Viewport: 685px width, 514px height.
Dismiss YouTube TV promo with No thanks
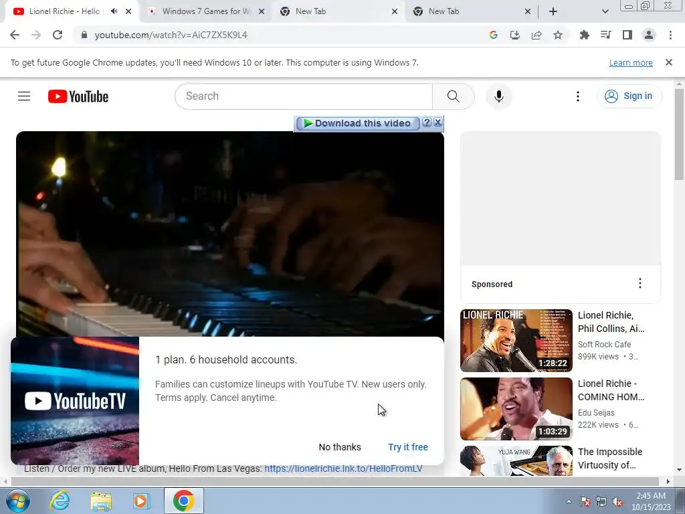tap(340, 447)
